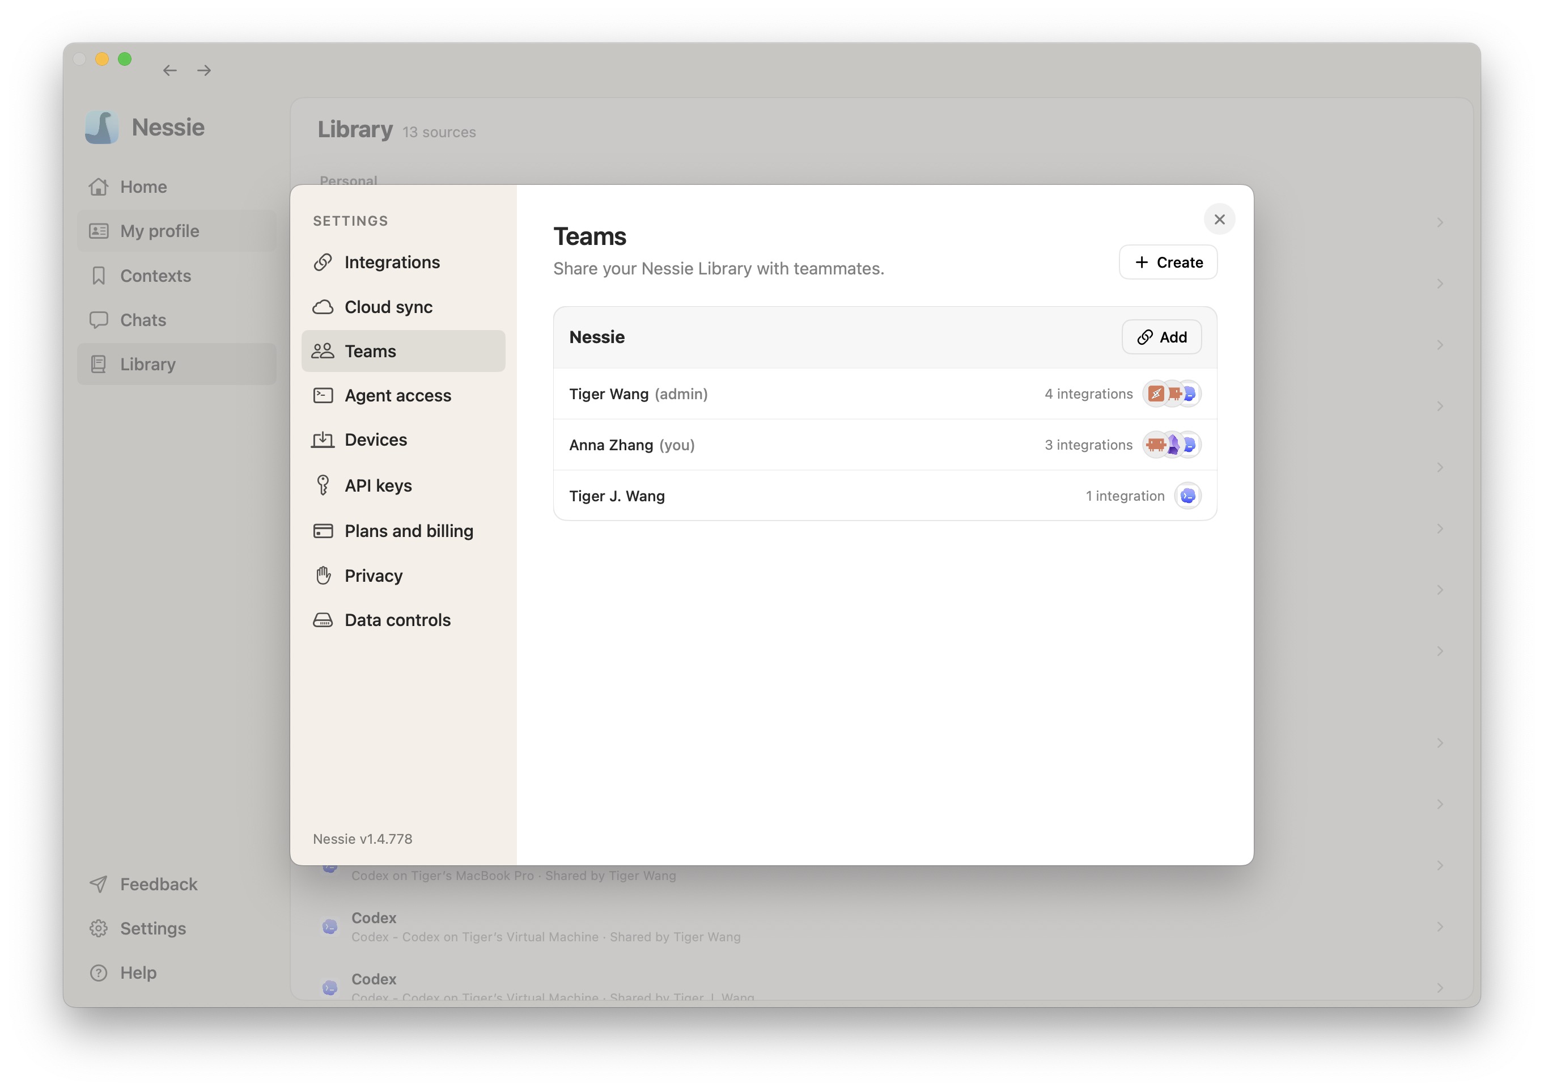
Task: Open Agent access settings
Action: coord(403,395)
